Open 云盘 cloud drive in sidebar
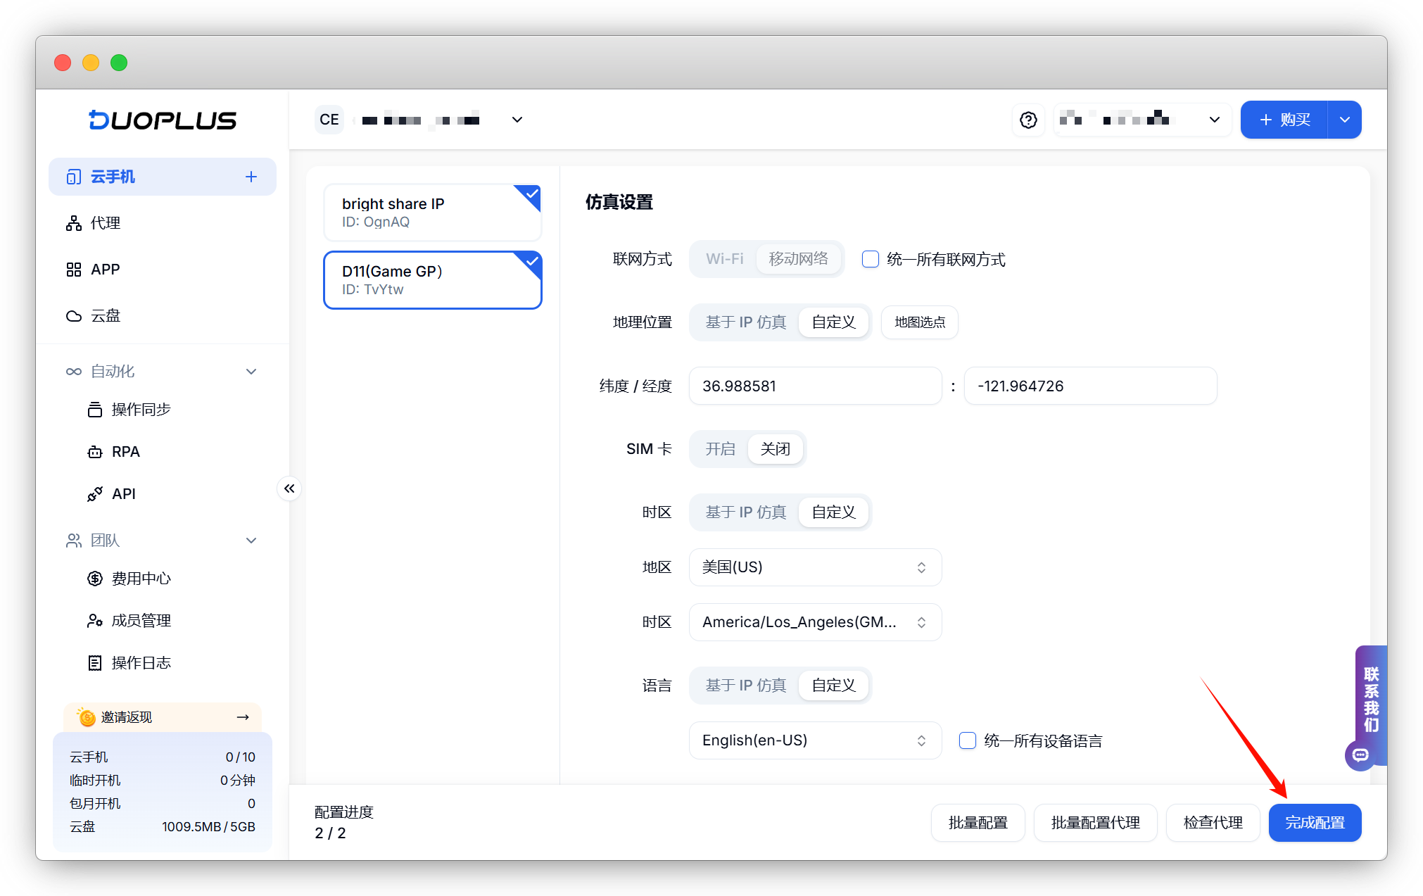1423x896 pixels. (106, 316)
